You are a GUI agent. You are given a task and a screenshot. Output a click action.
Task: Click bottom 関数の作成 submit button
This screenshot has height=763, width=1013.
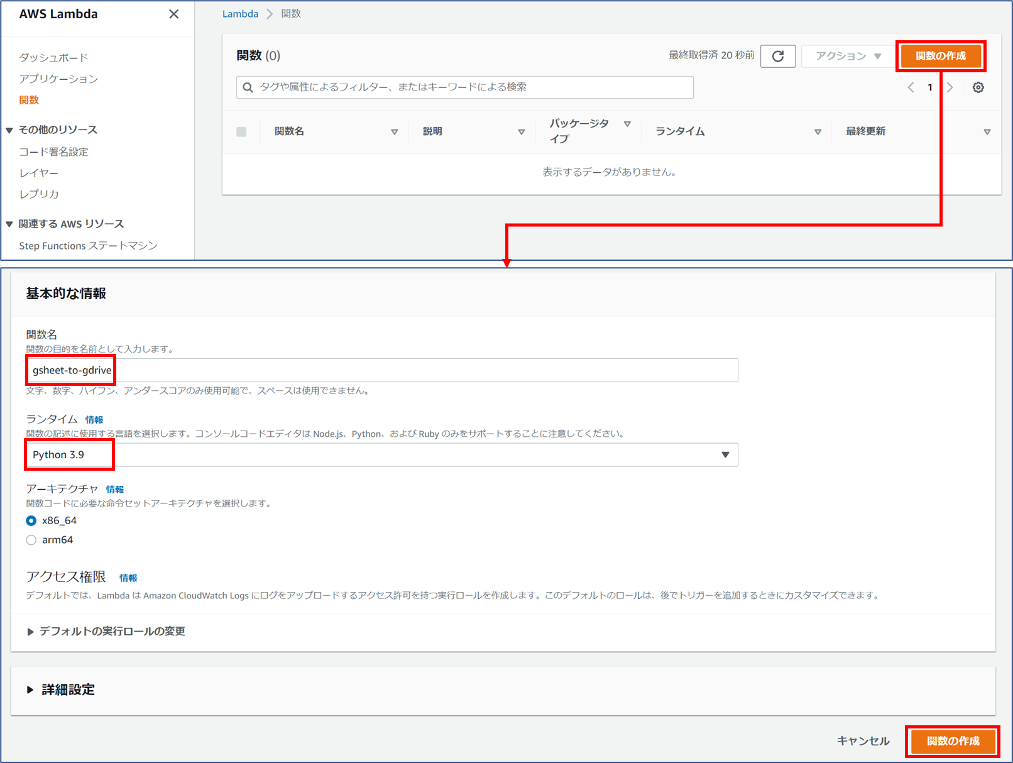click(953, 741)
